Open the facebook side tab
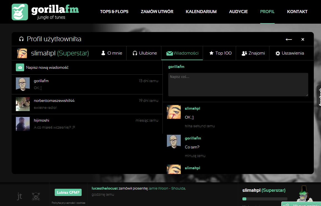 point(319,96)
